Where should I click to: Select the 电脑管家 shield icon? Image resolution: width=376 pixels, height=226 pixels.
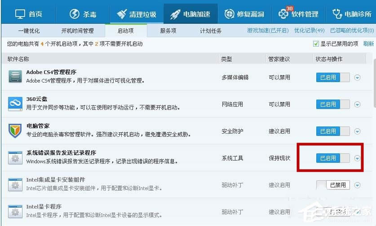pos(15,131)
